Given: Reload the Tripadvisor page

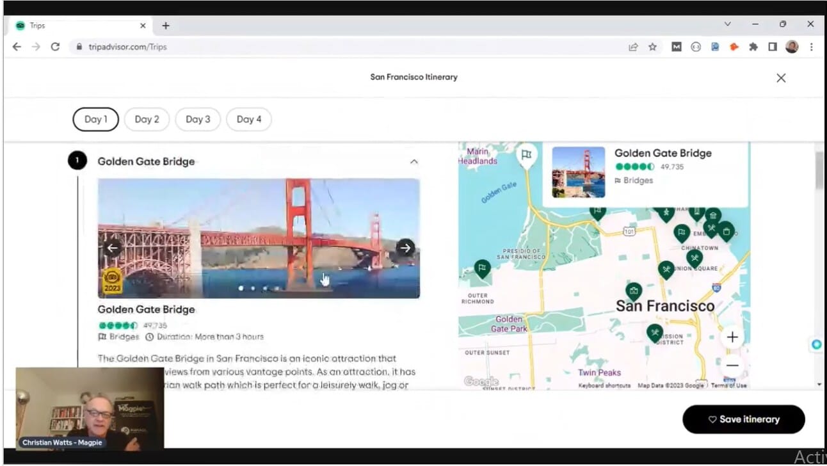Looking at the screenshot, I should click(55, 47).
